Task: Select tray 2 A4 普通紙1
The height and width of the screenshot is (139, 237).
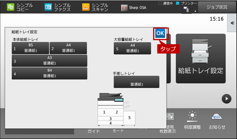Action: (68, 48)
